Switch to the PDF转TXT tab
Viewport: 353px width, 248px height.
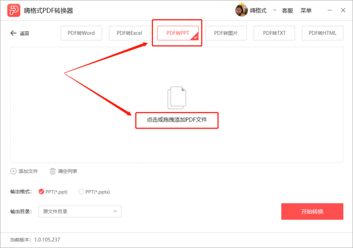274,33
